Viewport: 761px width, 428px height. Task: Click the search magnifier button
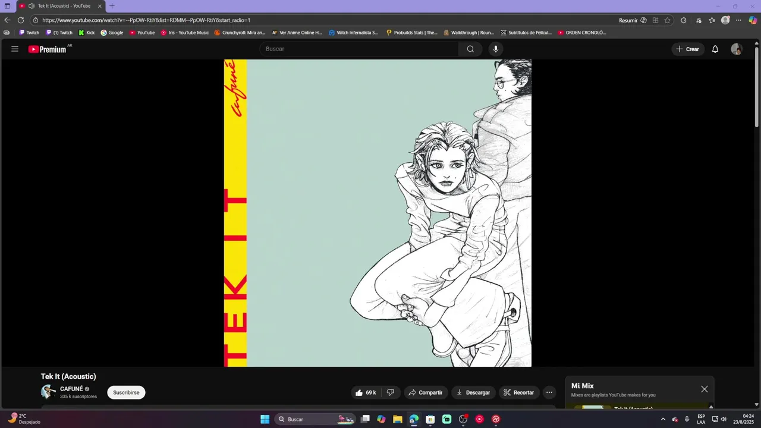470,49
